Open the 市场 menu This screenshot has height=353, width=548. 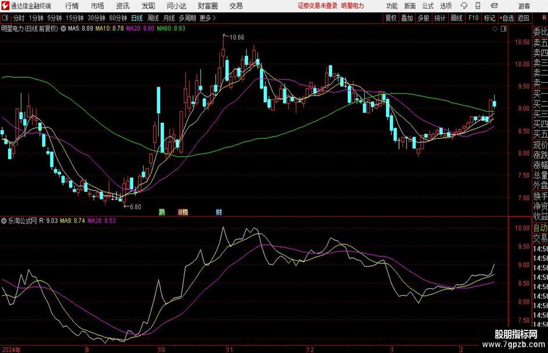(97, 6)
